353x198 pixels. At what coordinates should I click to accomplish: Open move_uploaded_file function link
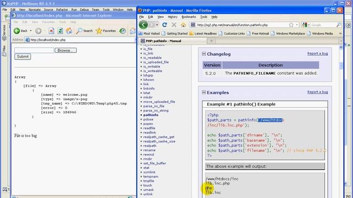159,102
